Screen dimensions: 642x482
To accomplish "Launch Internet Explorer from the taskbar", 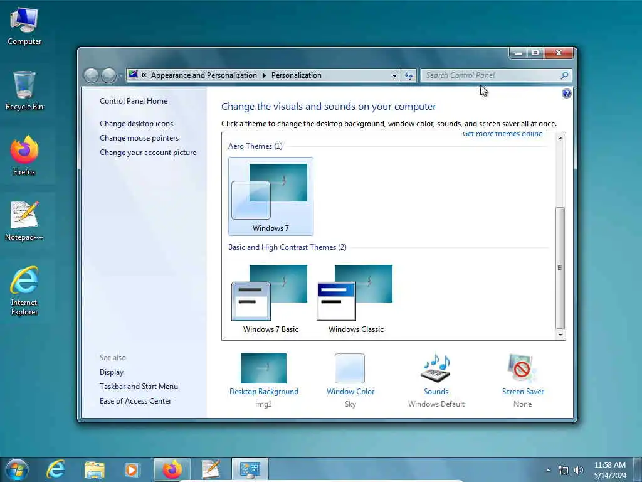I will [56, 469].
